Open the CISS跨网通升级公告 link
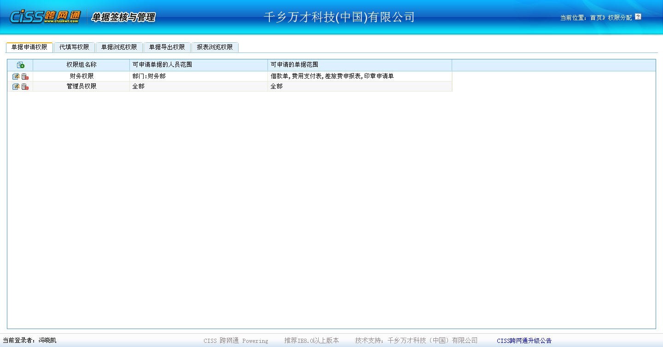The width and height of the screenshot is (663, 347). 524,341
